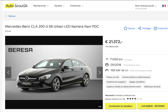168x112 pixels.
Task: Click the 71.500 km value
Action: pos(116,59)
